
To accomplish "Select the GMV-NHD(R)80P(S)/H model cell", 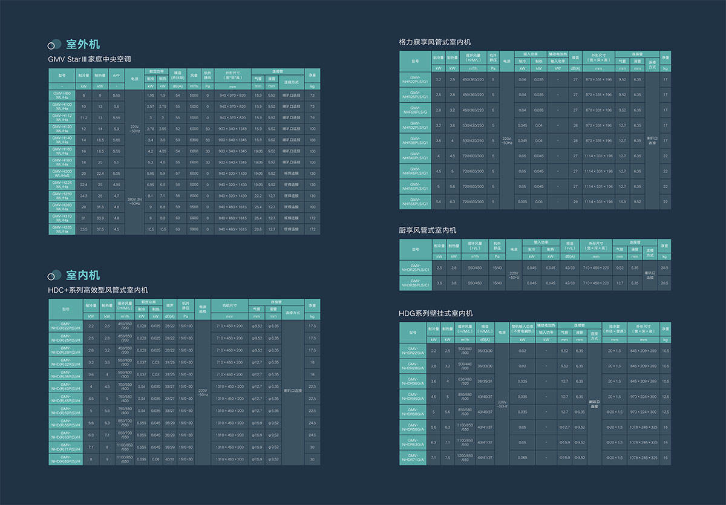I will [x=66, y=459].
